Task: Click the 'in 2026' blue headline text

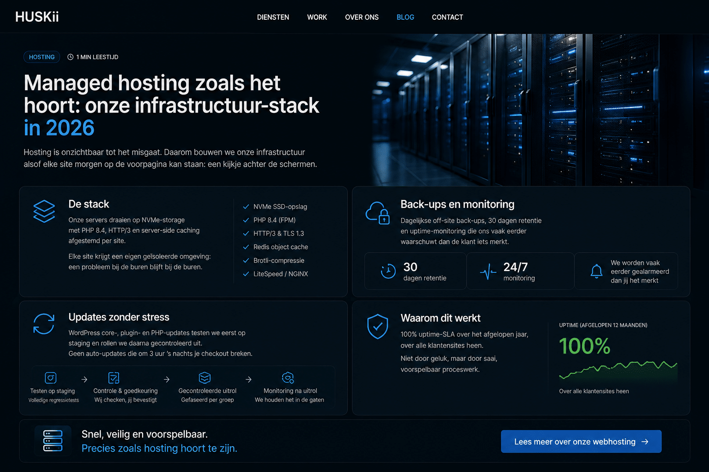Action: click(x=59, y=128)
